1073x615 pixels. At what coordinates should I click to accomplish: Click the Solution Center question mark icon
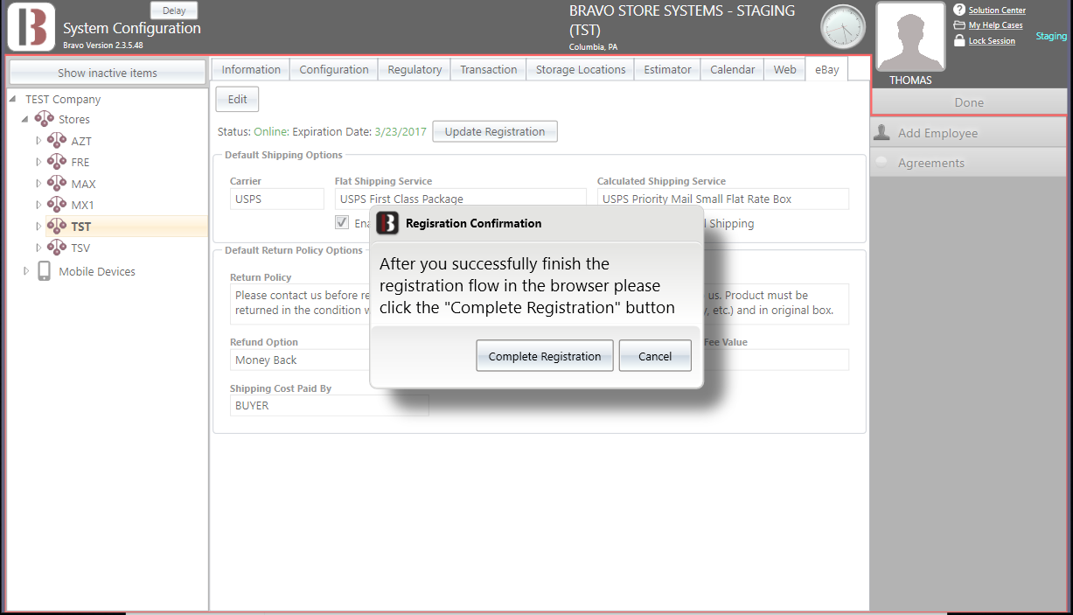click(x=959, y=10)
